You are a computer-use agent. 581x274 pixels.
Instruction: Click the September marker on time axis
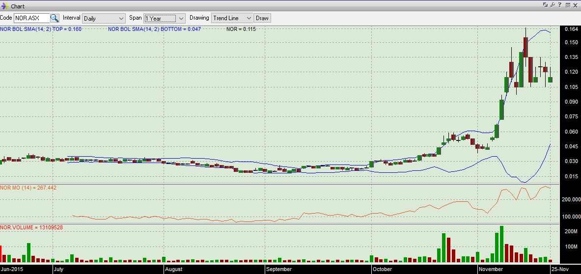[x=279, y=269]
